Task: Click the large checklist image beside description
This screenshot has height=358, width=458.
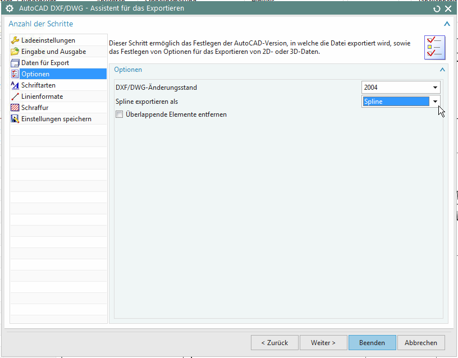Action: click(x=434, y=48)
